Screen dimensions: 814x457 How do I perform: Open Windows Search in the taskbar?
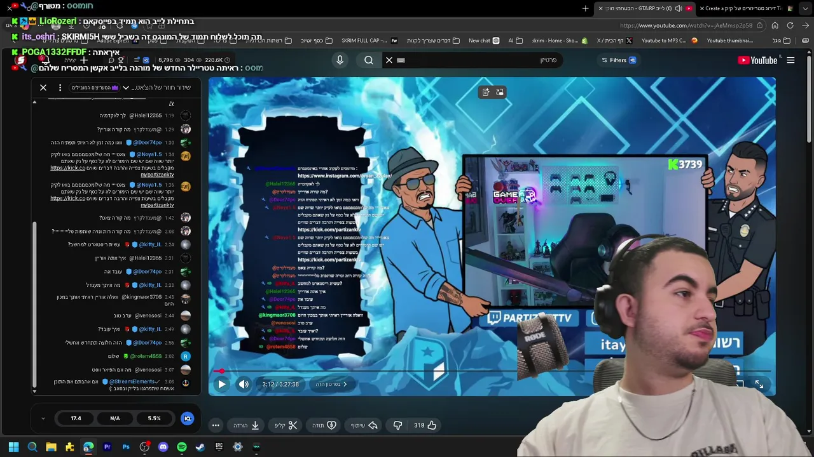click(x=32, y=447)
